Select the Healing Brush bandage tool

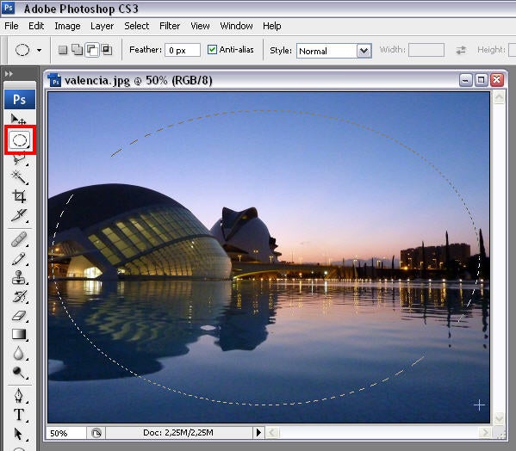coord(19,239)
